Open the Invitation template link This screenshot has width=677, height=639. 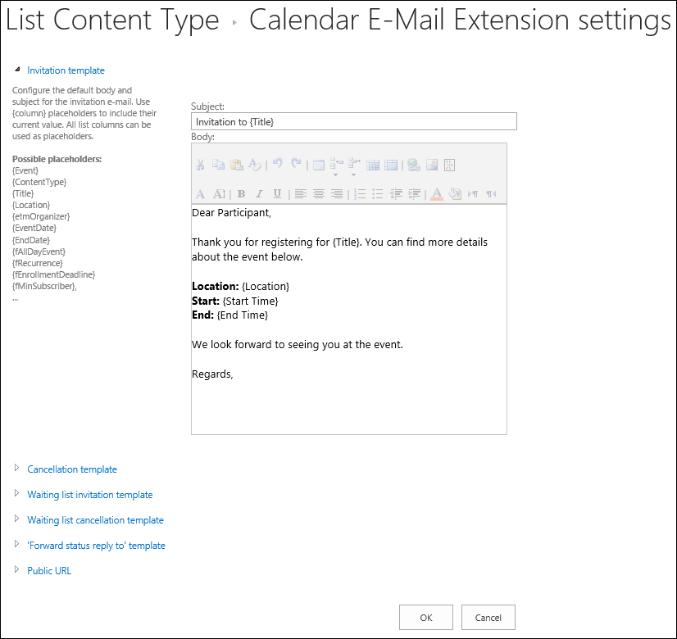click(x=66, y=70)
